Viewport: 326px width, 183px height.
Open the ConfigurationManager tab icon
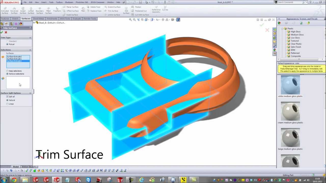coord(11,24)
